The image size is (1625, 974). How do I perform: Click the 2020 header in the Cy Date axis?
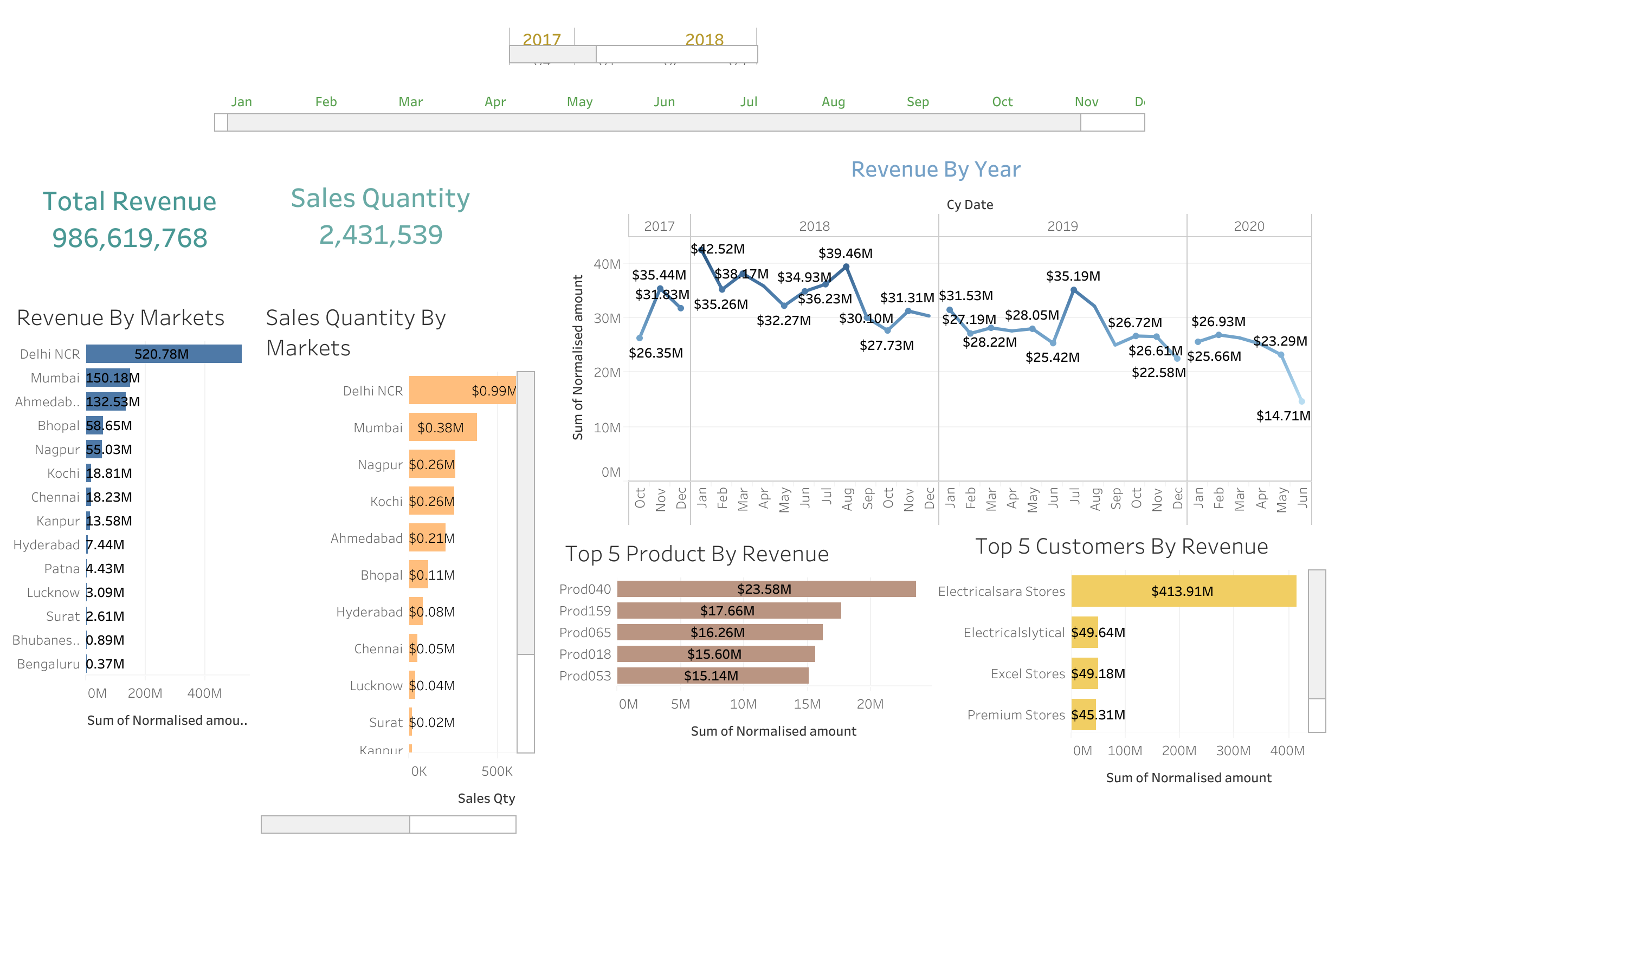[x=1249, y=226]
